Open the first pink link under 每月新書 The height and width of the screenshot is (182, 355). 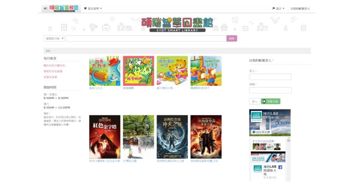pos(55,66)
